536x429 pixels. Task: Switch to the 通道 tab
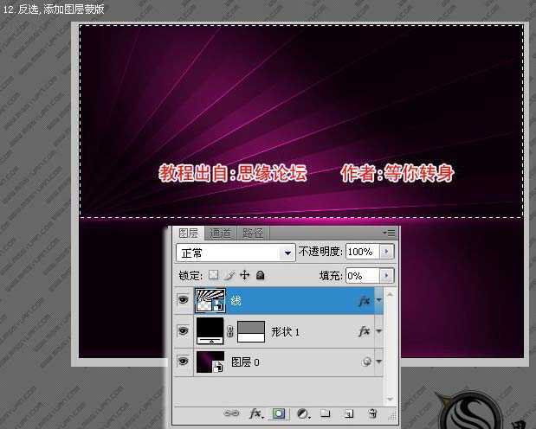[x=220, y=234]
